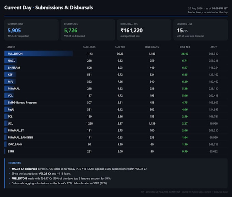Viewport: 232px width, 197px height.
Task: Click KSF's disb loans value 524
Action: [152, 75]
